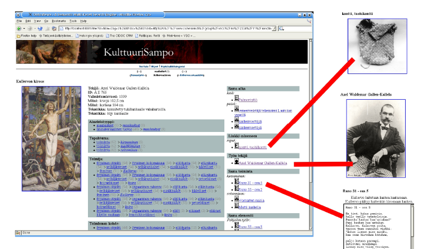432x249 pixels.
Task: Click the icon above Matti kaskella under reivominen
Action: [x=236, y=199]
